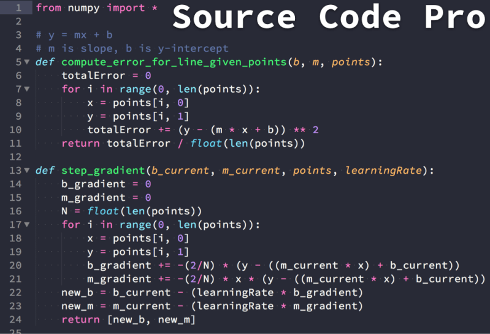The width and height of the screenshot is (490, 334).
Task: Click the points parameter on line 5
Action: point(351,62)
